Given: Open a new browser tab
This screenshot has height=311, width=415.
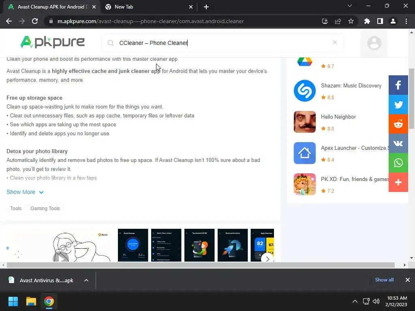Looking at the screenshot, I should click(206, 7).
